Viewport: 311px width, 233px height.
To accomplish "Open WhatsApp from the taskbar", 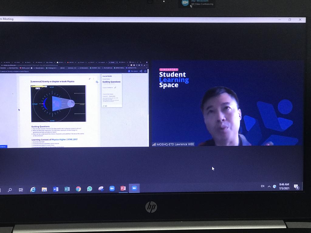I will click(90, 189).
